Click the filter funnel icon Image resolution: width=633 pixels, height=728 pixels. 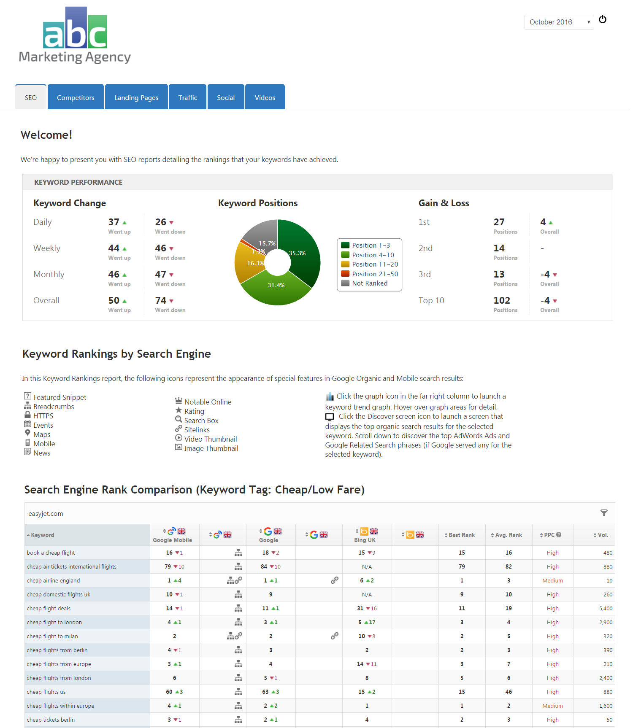(604, 513)
